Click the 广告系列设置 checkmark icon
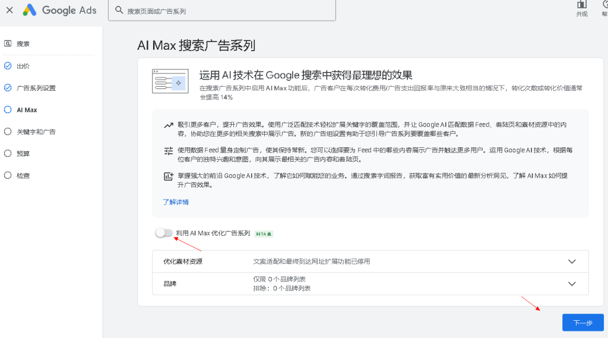 pyautogui.click(x=8, y=88)
